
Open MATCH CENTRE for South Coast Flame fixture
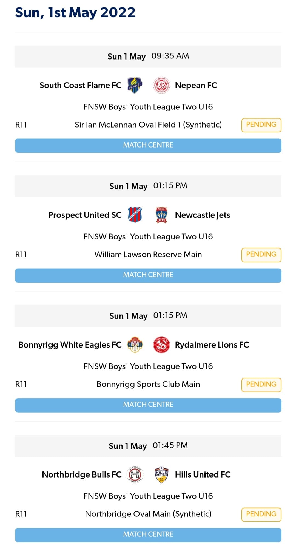tap(148, 145)
